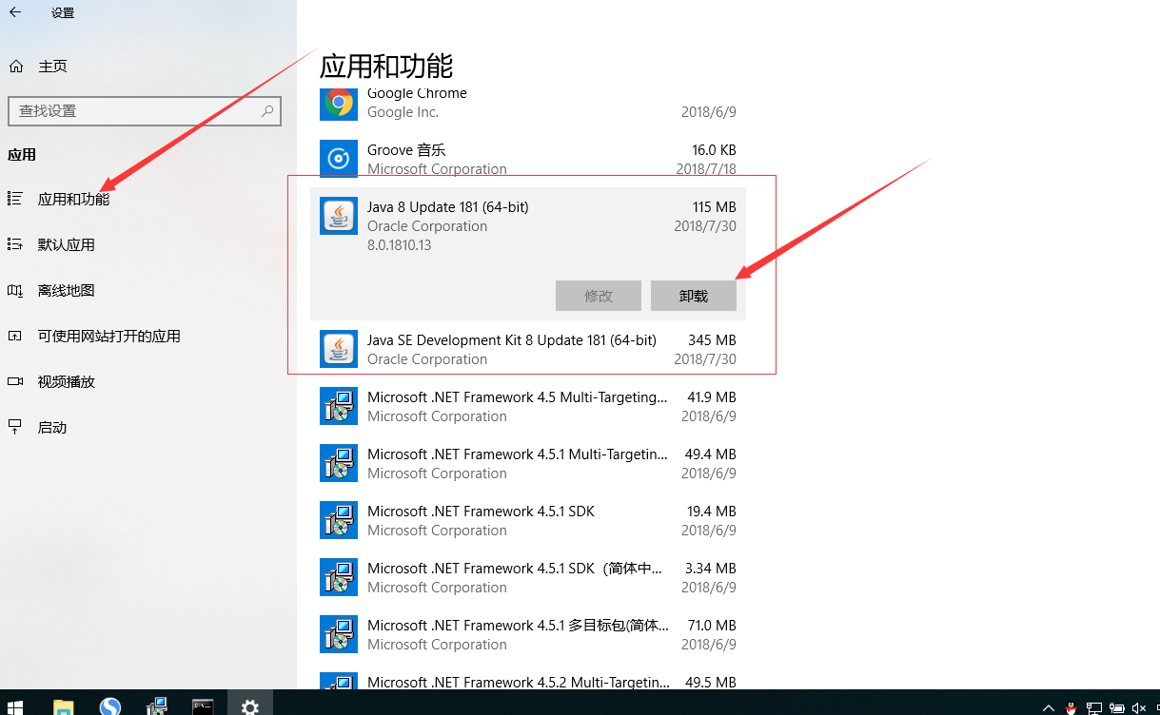This screenshot has width=1160, height=715.
Task: Open the installer program taskbar icon
Action: (x=157, y=706)
